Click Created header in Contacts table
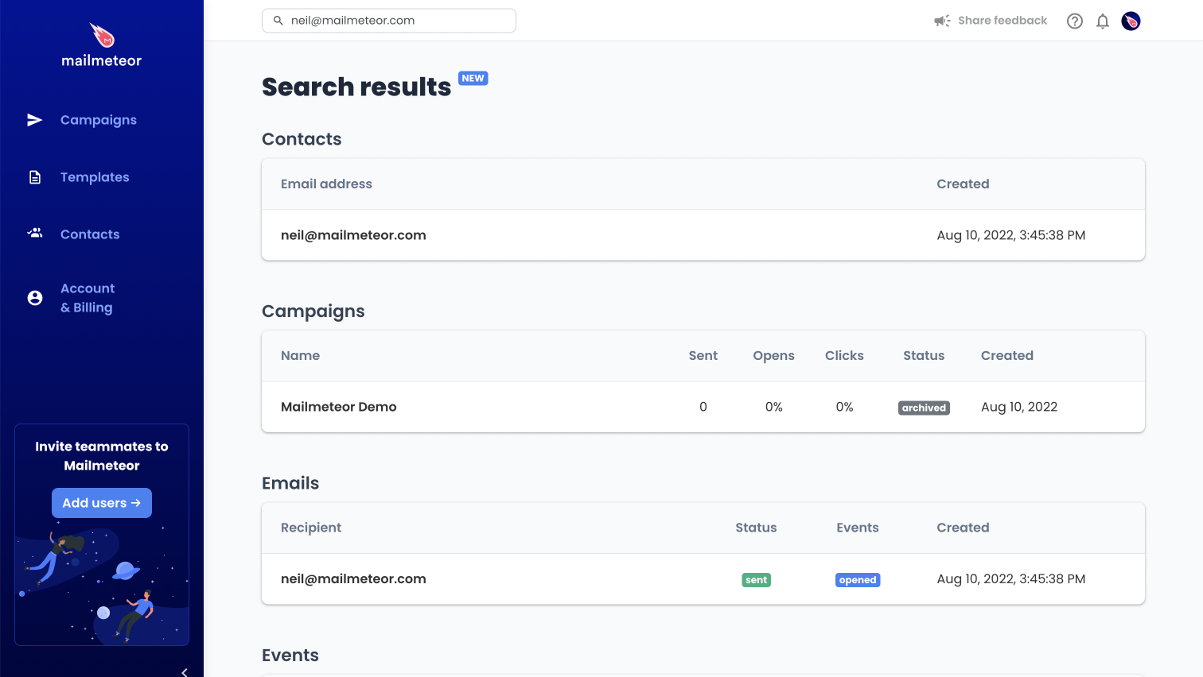 [963, 184]
